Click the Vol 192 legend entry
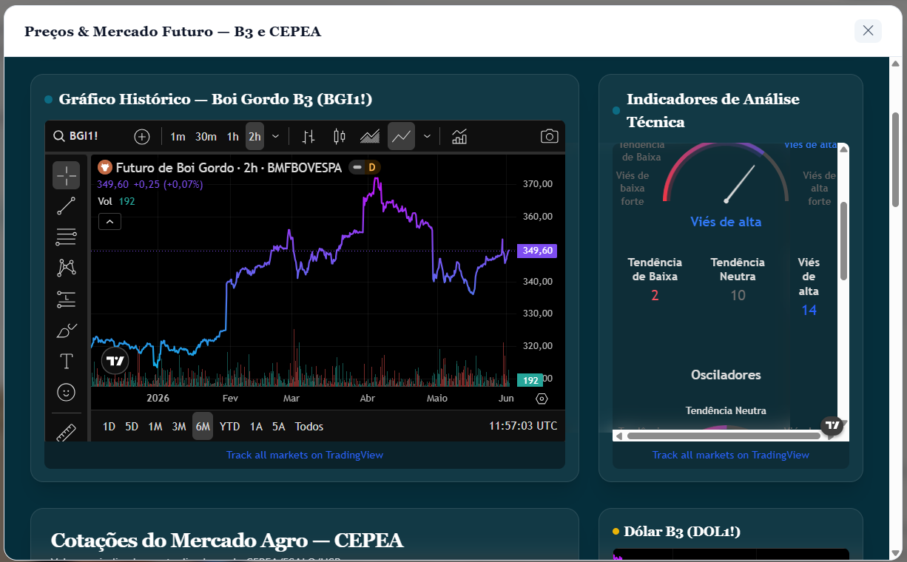907x562 pixels. pos(116,201)
